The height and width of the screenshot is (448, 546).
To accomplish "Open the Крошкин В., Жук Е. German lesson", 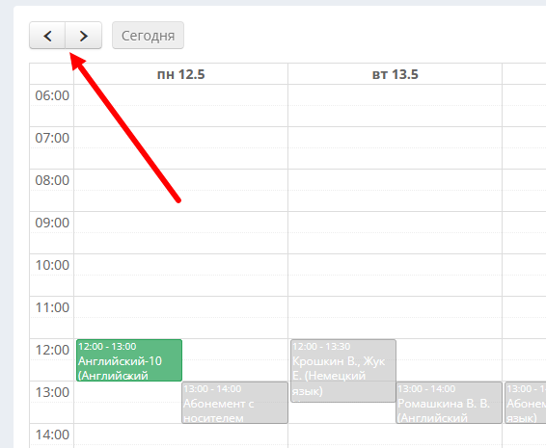I will pyautogui.click(x=343, y=371).
